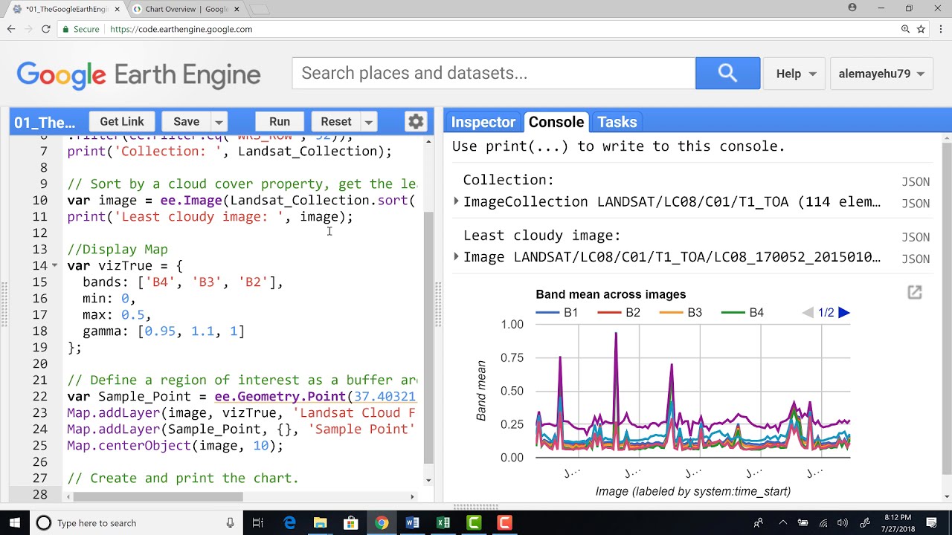Open Microsoft Store from taskbar
The image size is (952, 535).
click(350, 522)
